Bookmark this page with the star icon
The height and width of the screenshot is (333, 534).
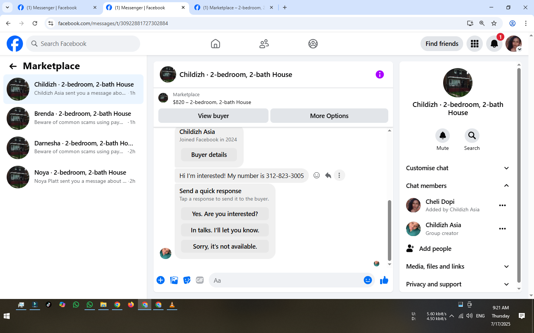pos(494,23)
